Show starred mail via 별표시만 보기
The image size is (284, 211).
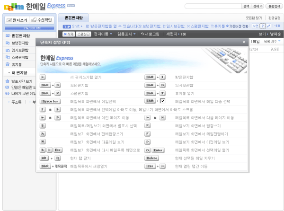point(19,81)
